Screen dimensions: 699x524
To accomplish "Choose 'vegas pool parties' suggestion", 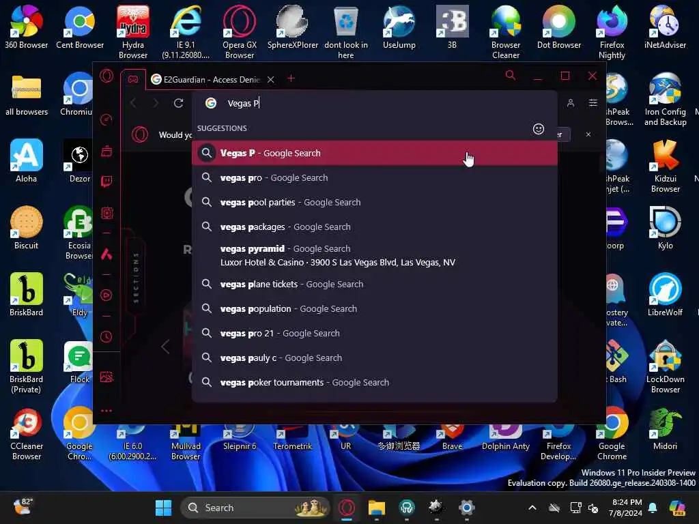I will click(375, 202).
